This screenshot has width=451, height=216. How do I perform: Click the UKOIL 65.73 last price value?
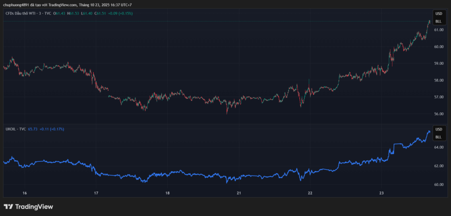(x=33, y=129)
